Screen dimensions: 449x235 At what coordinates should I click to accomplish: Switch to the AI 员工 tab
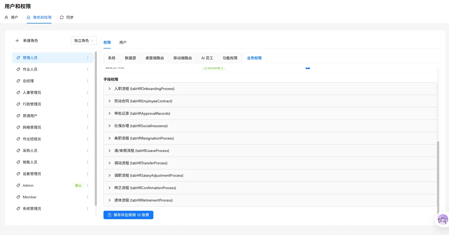(x=207, y=58)
